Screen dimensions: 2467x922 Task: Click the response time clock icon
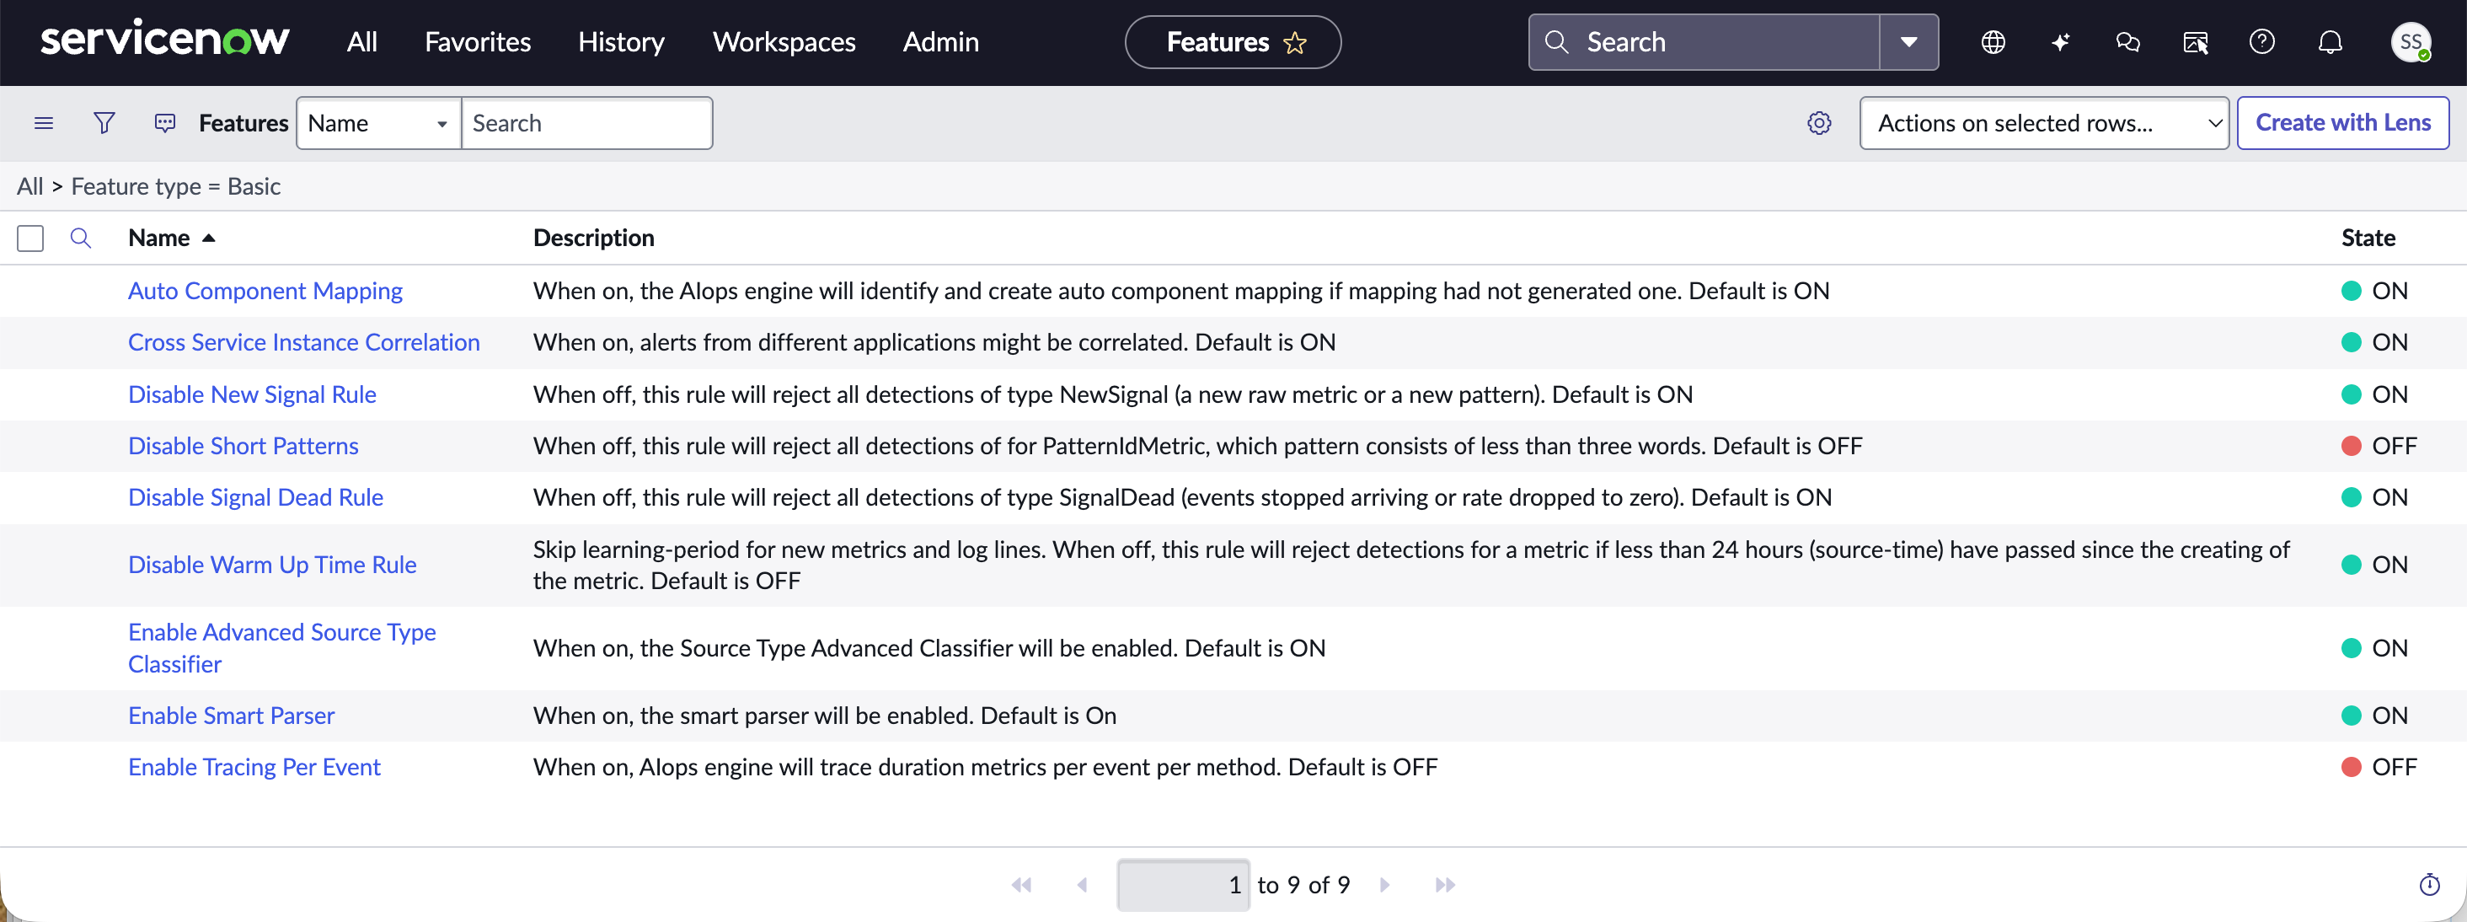pyautogui.click(x=2430, y=885)
